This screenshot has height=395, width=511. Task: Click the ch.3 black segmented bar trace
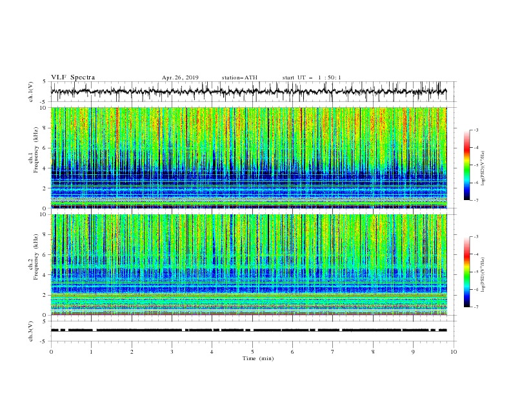coord(248,330)
